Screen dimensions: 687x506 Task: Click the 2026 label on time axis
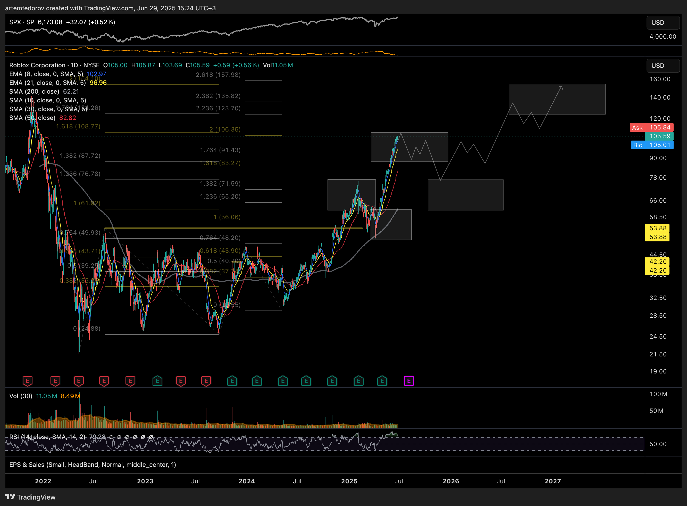click(x=451, y=481)
